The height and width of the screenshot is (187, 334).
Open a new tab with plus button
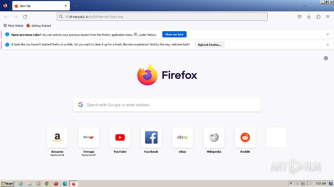pos(75,6)
